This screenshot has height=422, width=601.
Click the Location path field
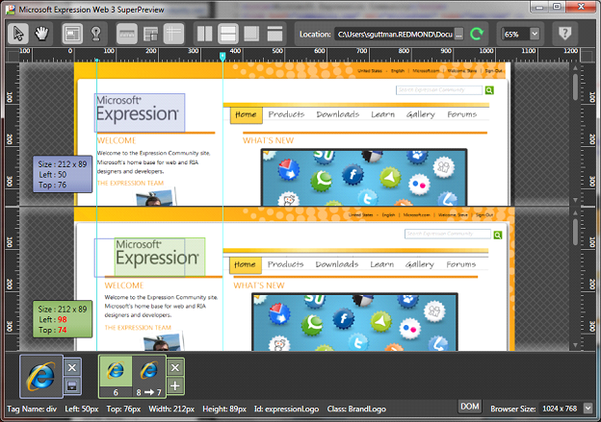click(x=395, y=34)
